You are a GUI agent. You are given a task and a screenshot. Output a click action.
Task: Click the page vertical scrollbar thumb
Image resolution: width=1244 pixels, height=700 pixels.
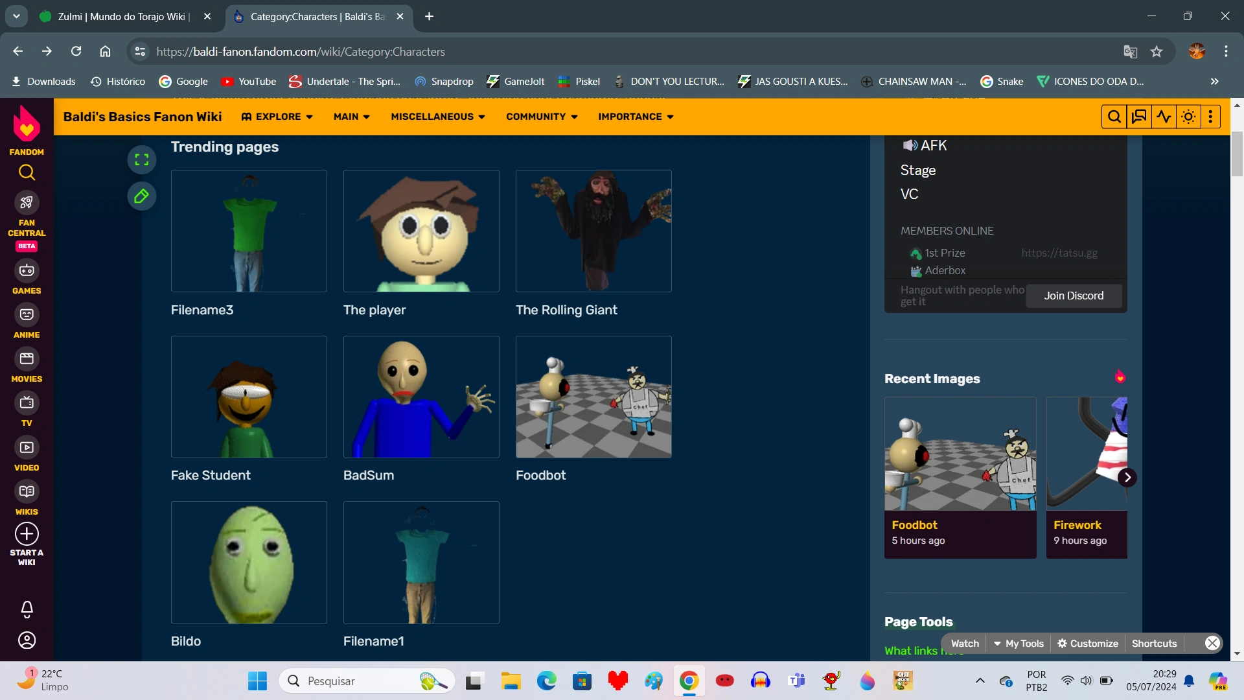[x=1237, y=154]
